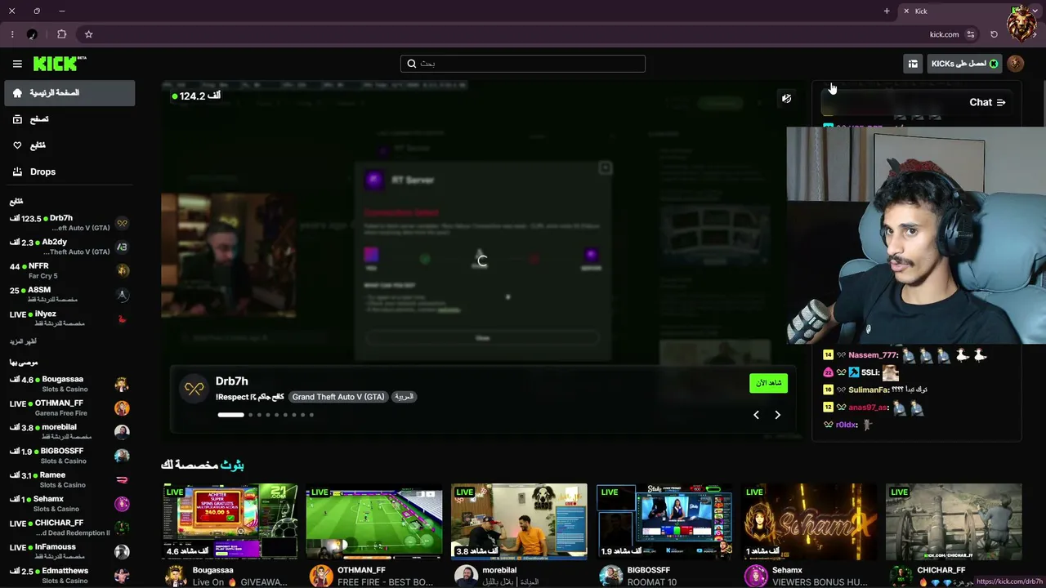The width and height of the screenshot is (1046, 588).
Task: Open InFamouss in recommended sidebar list
Action: 69,551
